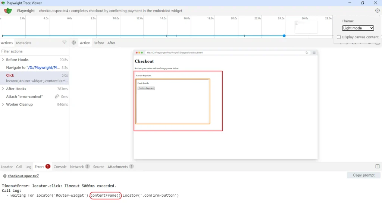Click the "Card details" label in snapshot
Screen dimensions: 382x203
(x=143, y=83)
